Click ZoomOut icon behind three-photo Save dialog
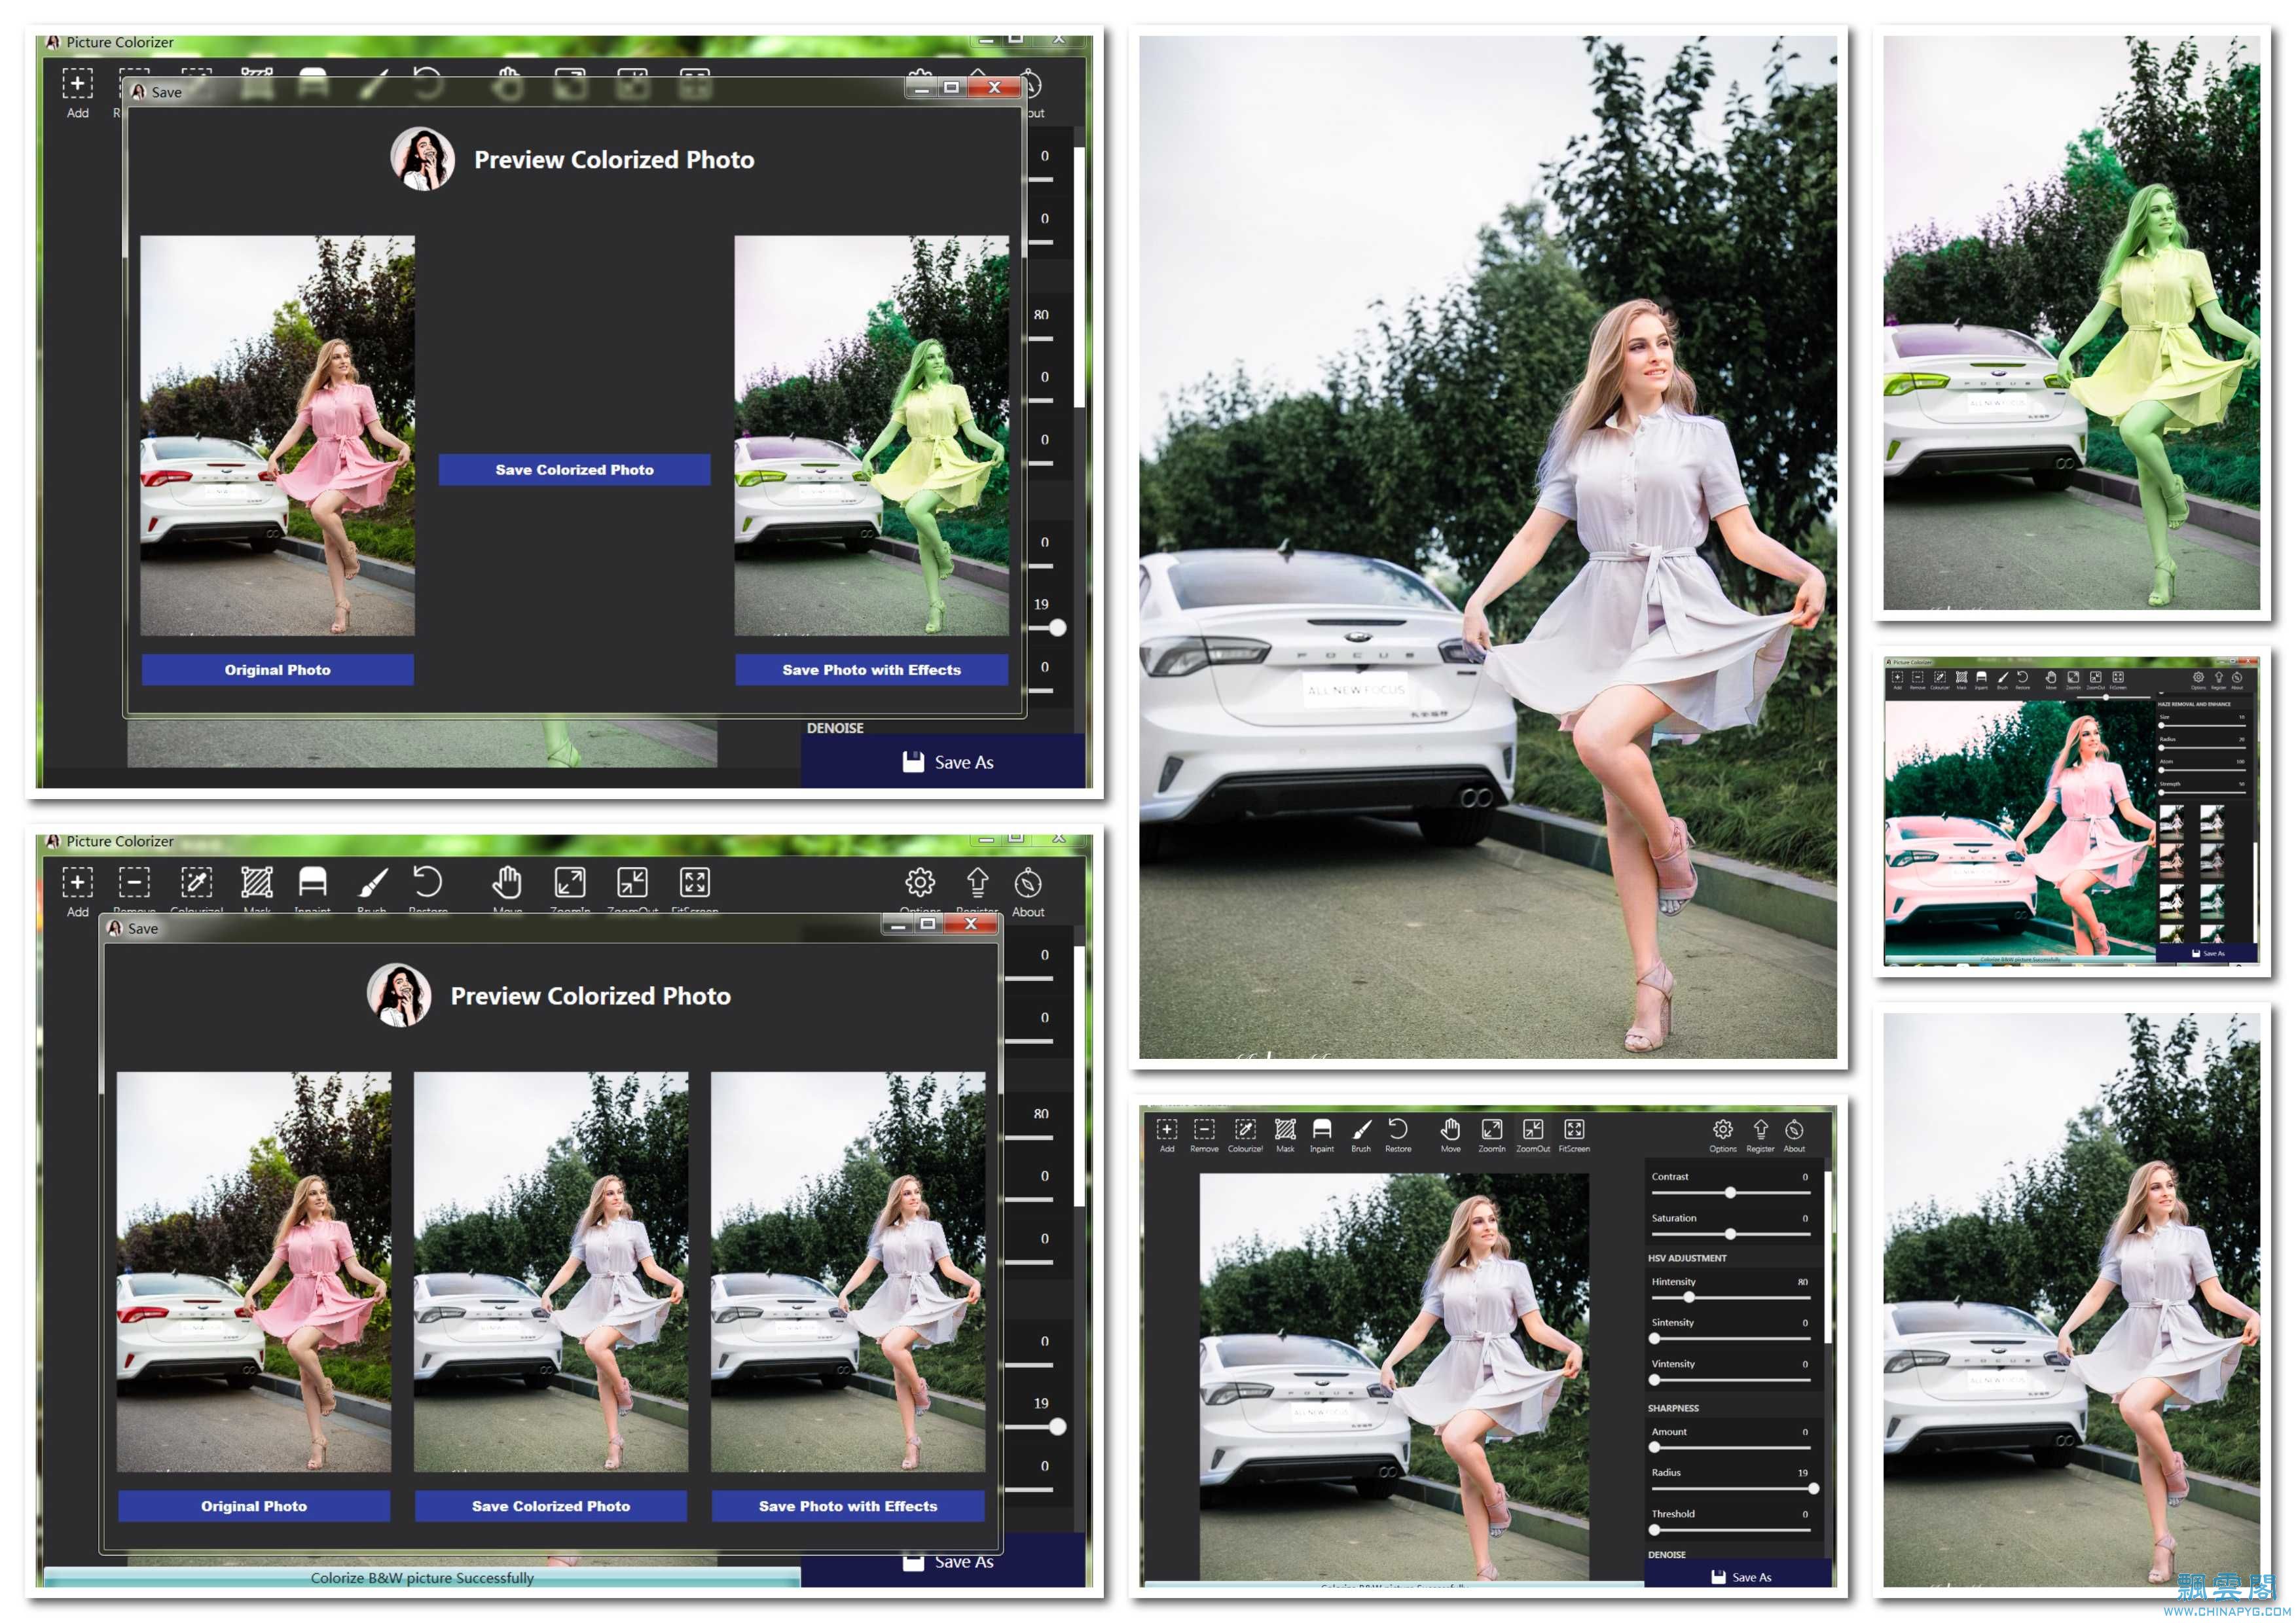The image size is (2296, 1623). pos(632,882)
